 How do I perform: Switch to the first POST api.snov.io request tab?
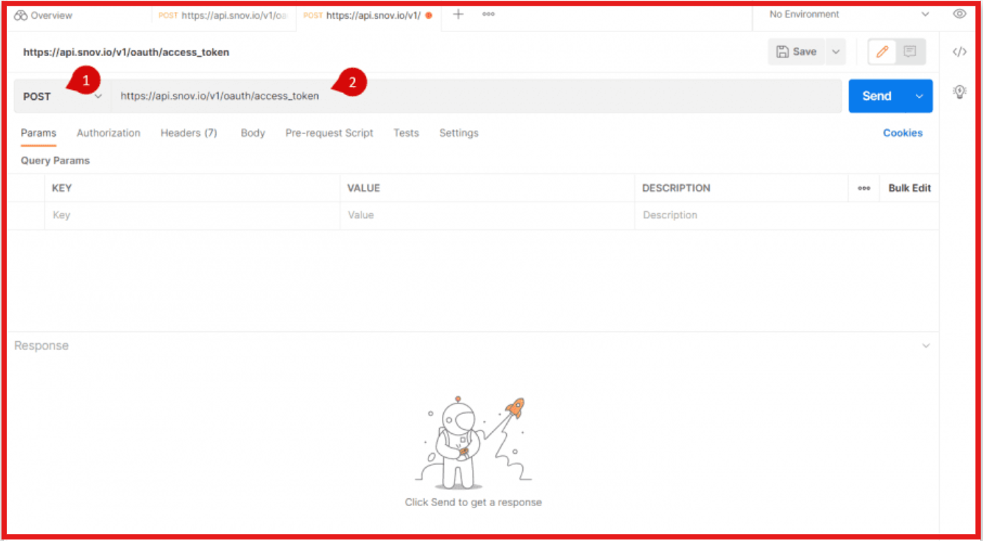point(223,15)
